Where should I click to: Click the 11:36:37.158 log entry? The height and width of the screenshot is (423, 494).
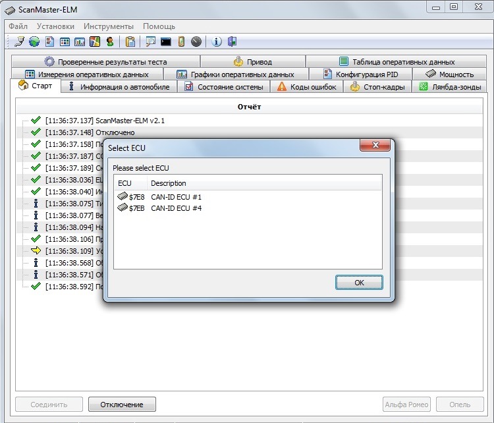point(74,144)
